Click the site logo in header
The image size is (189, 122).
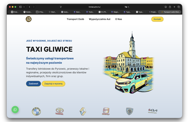(x=29, y=19)
